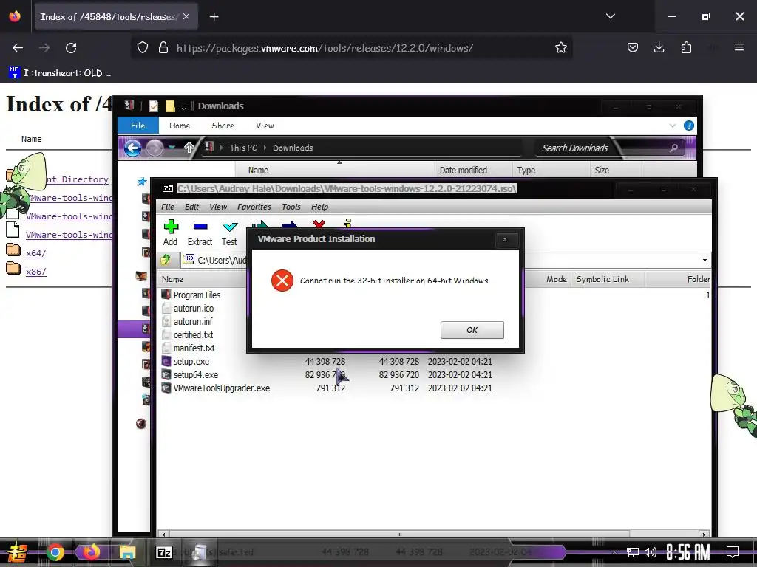Expand the Explorer ribbon with the chevron

(x=673, y=126)
